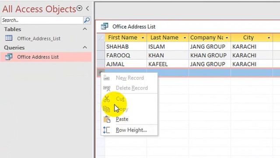This screenshot has height=158, width=280.
Task: Select the row selector for FAROOQ record
Action: tap(101, 55)
